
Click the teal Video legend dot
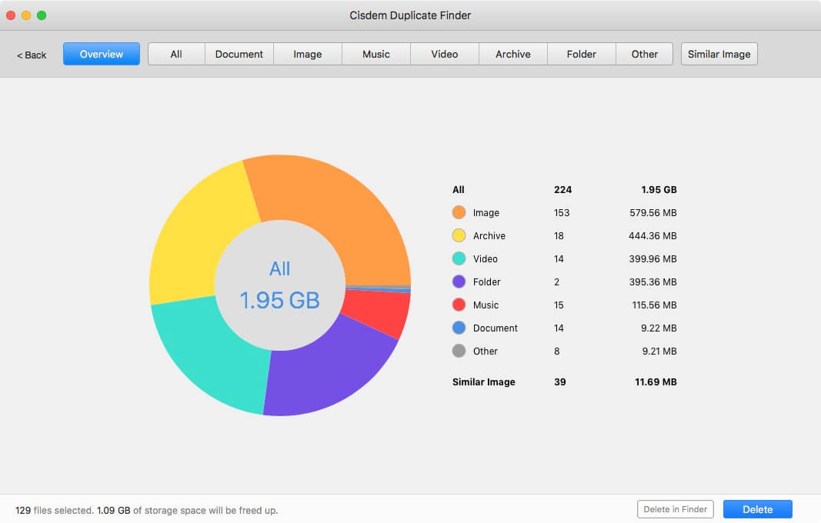click(x=459, y=258)
